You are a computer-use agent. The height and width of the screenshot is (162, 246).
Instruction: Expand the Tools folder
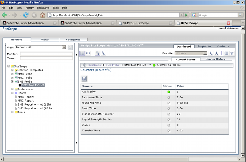click(x=12, y=112)
